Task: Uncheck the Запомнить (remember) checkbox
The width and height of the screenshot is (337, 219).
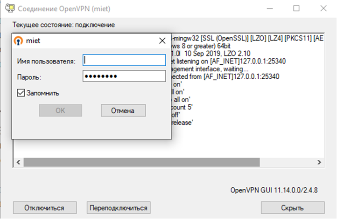Action: click(x=21, y=93)
